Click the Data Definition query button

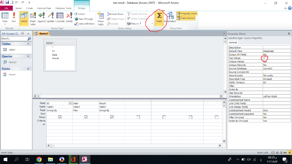point(84,24)
